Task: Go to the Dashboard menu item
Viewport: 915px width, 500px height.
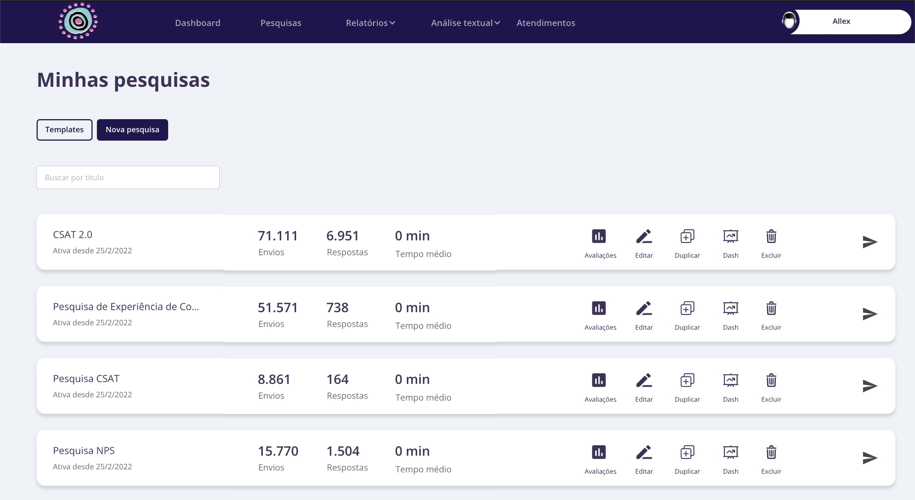Action: coord(198,23)
